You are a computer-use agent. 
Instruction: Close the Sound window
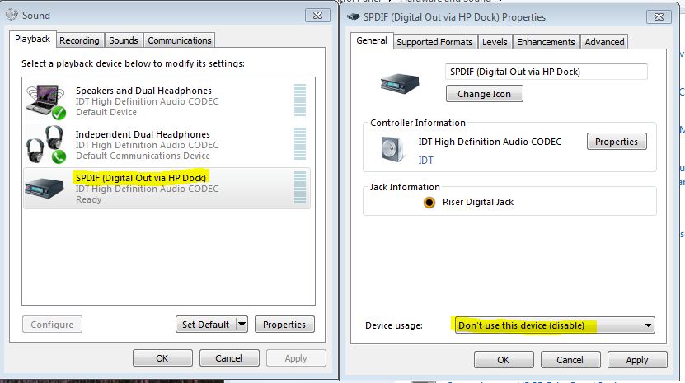(317, 16)
